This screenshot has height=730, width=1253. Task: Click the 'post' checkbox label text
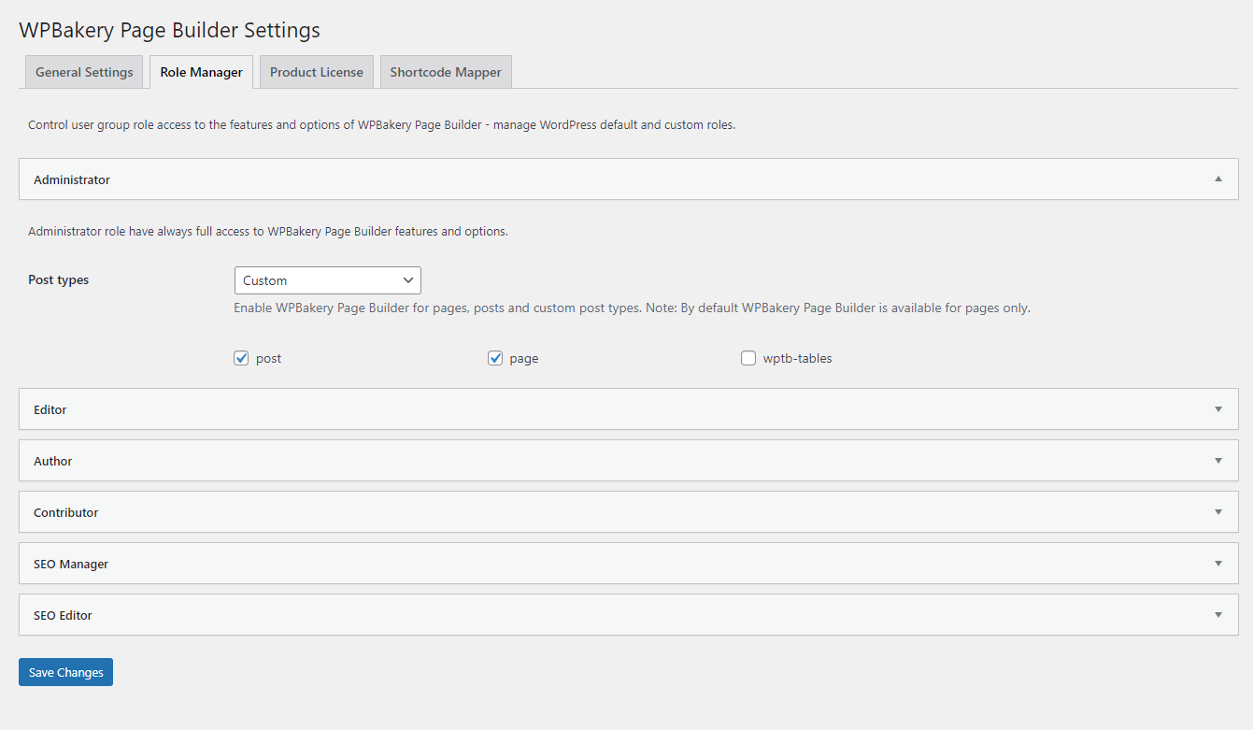tap(268, 358)
